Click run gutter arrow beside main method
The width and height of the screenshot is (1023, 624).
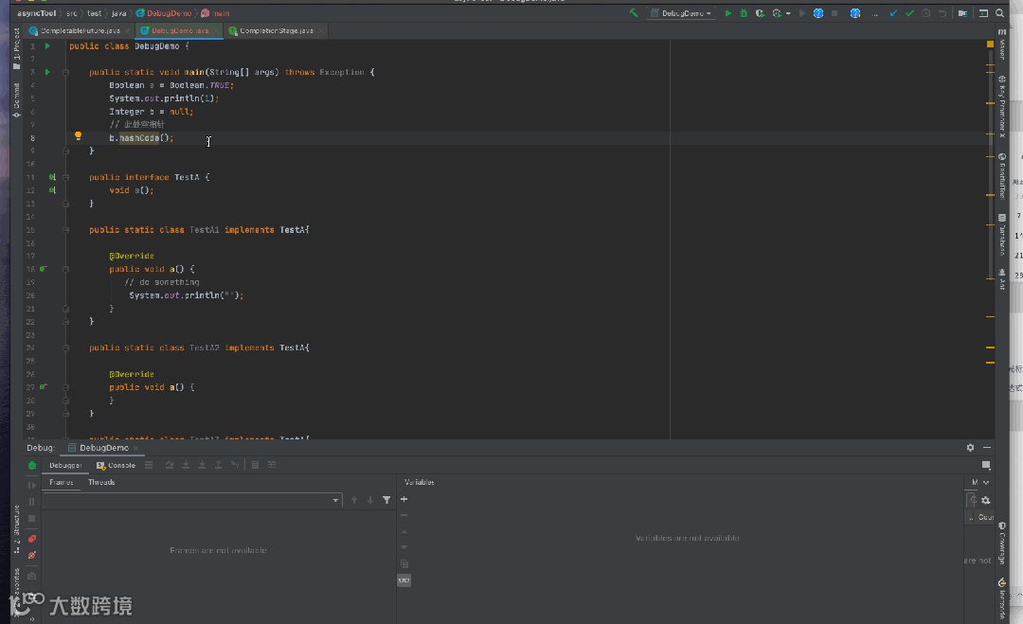coord(47,72)
